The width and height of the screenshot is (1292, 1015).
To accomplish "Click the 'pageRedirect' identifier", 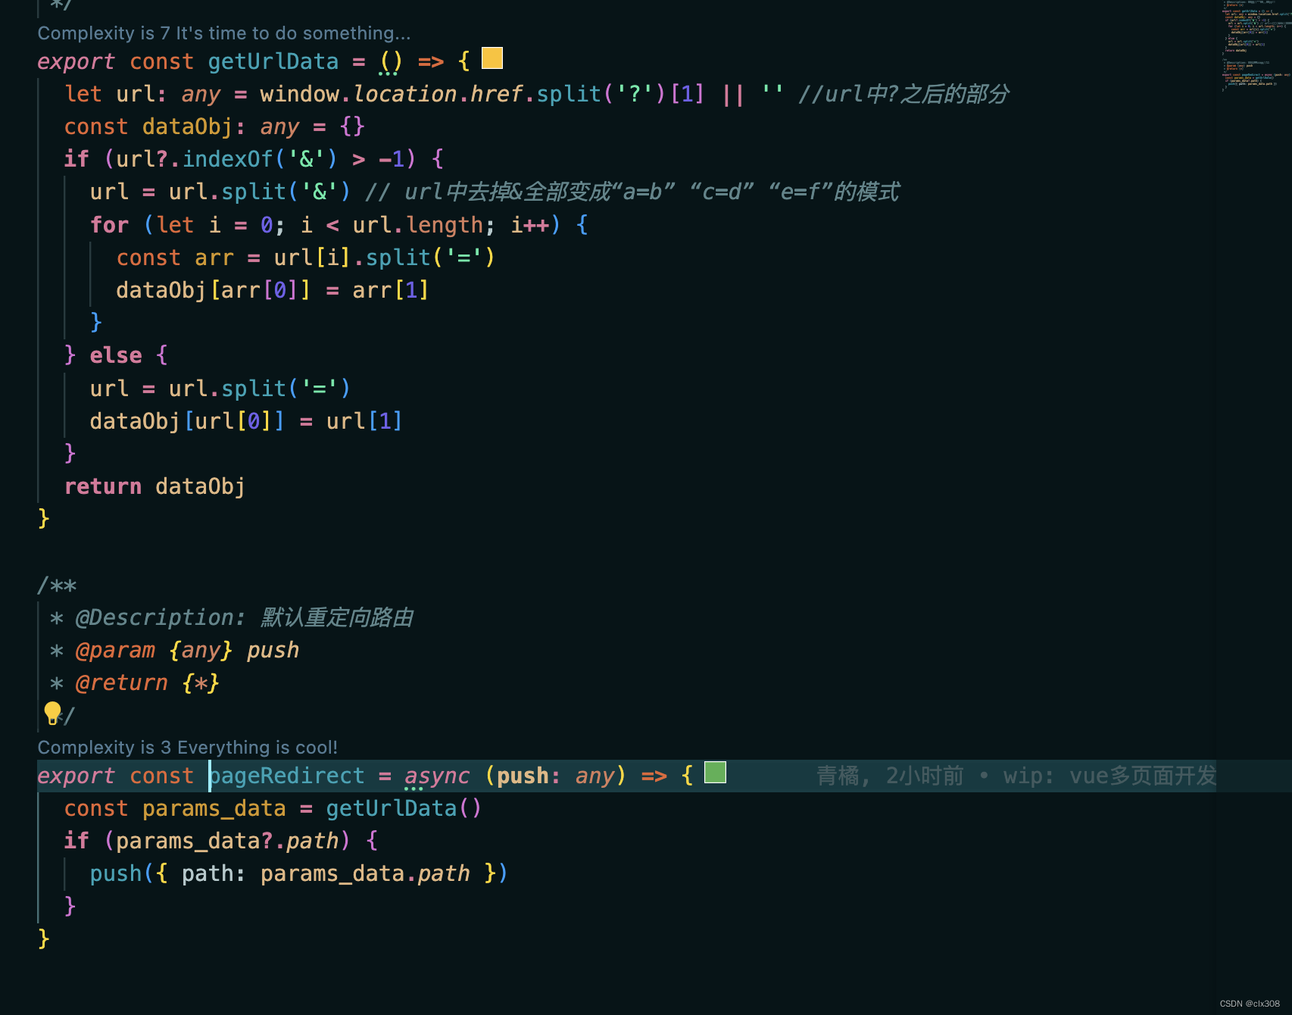I will (287, 776).
